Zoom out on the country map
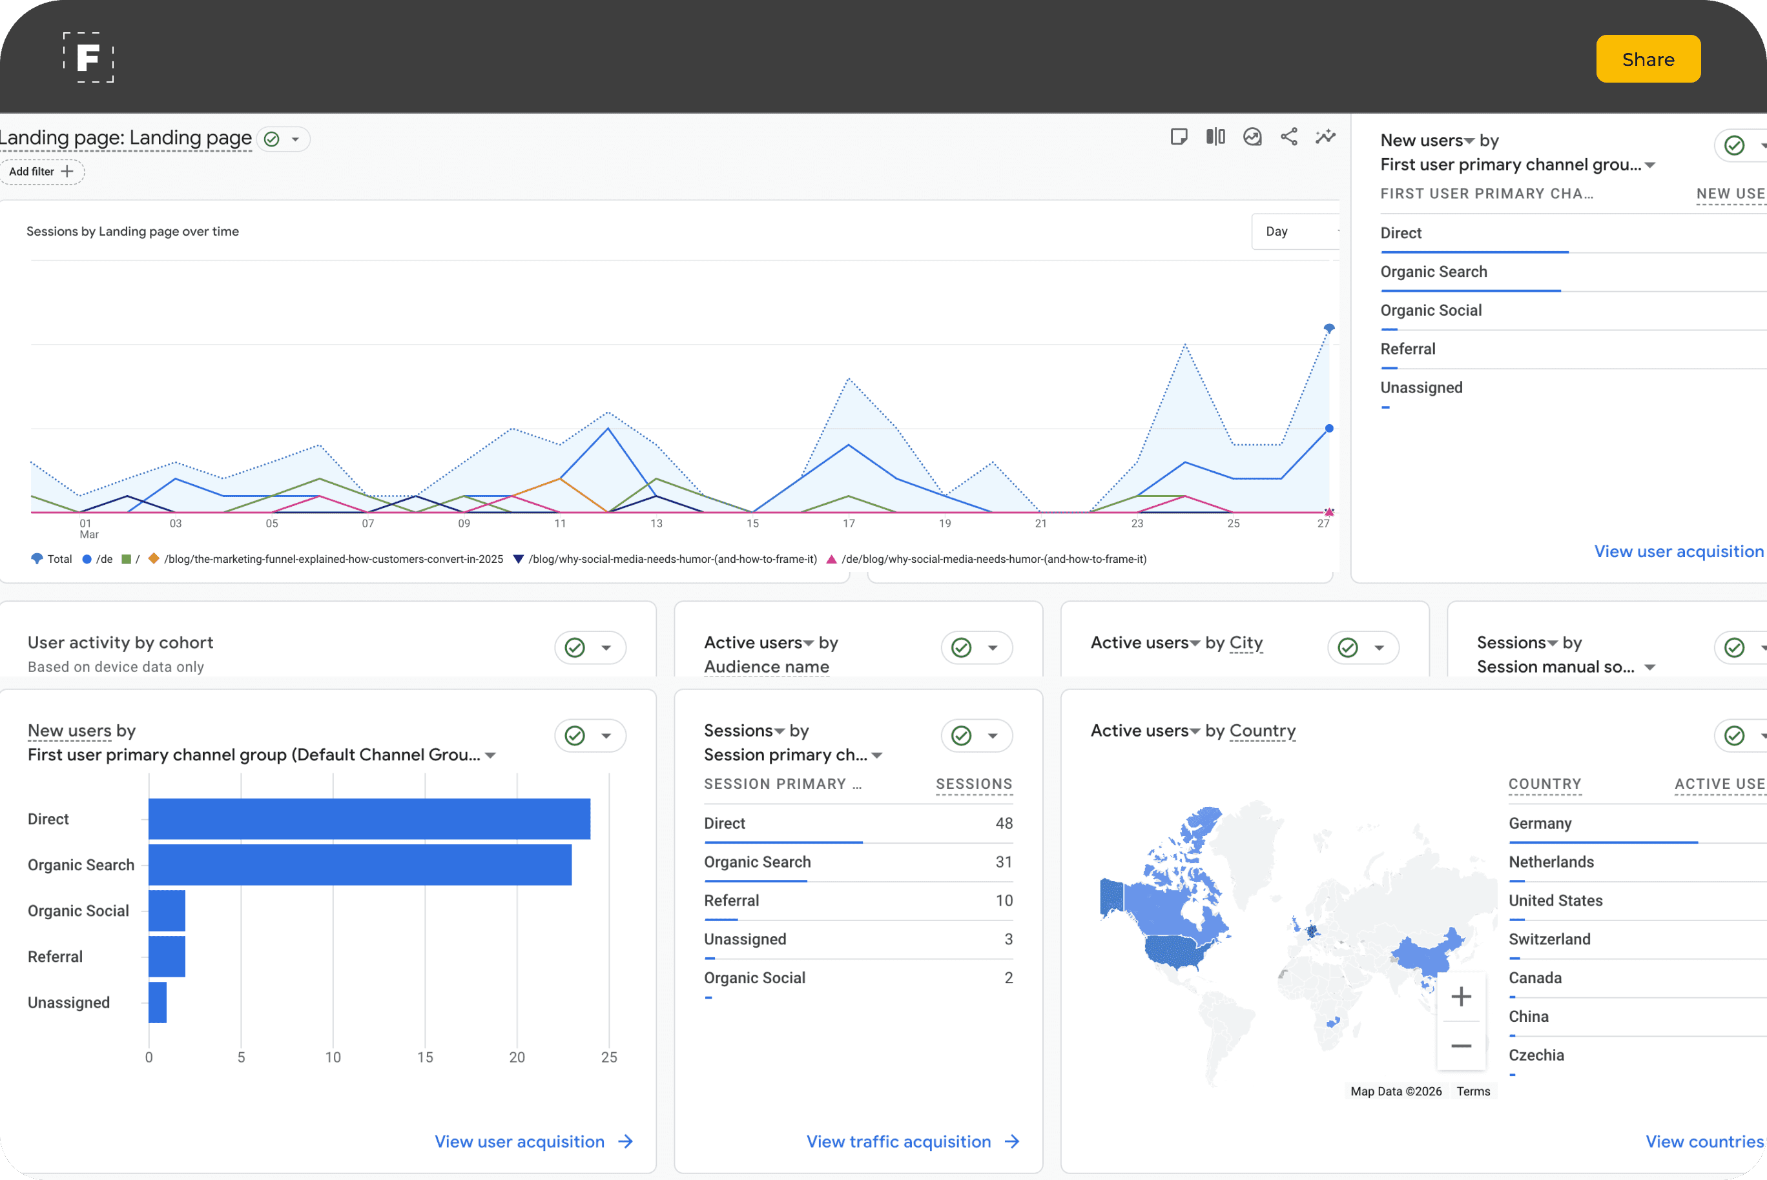This screenshot has width=1767, height=1180. pyautogui.click(x=1461, y=1046)
